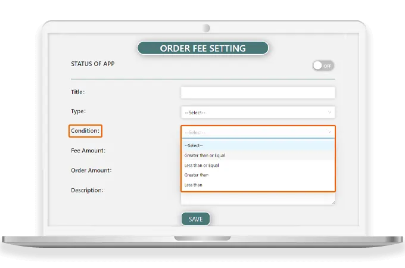The height and width of the screenshot is (268, 405).
Task: Click the Title label
Action: pyautogui.click(x=77, y=92)
